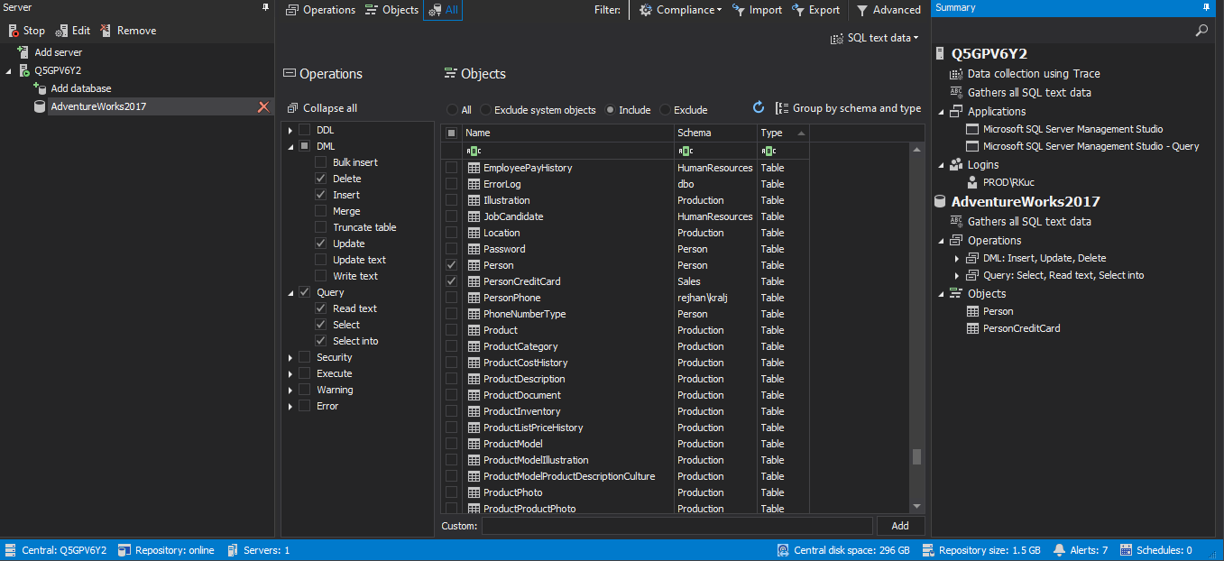Click the Add database icon
The image size is (1224, 561).
[x=40, y=88]
